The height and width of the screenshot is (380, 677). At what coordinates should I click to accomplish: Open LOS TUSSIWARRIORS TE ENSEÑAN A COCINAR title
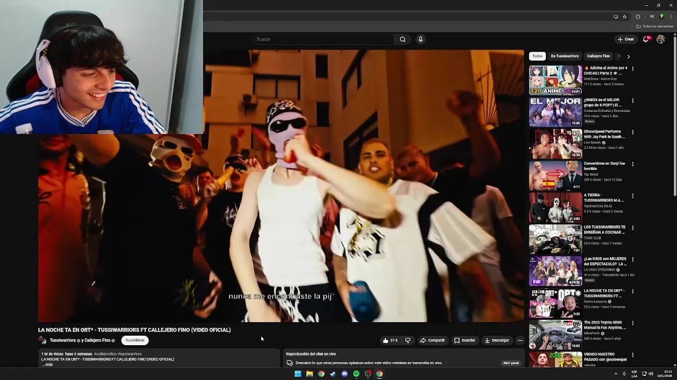[605, 230]
